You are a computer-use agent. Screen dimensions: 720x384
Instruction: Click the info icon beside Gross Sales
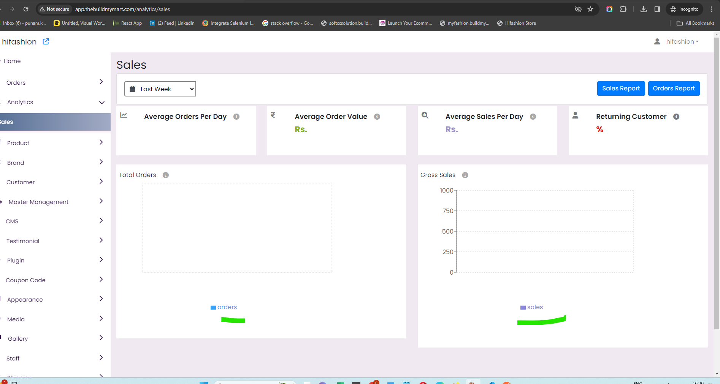click(465, 175)
